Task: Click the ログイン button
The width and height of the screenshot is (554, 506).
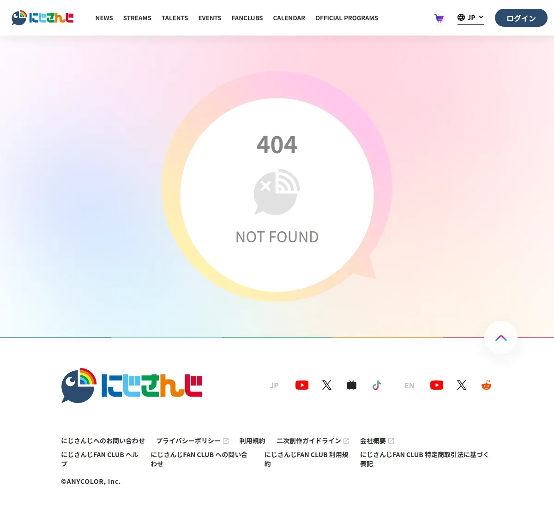Action: pos(521,18)
